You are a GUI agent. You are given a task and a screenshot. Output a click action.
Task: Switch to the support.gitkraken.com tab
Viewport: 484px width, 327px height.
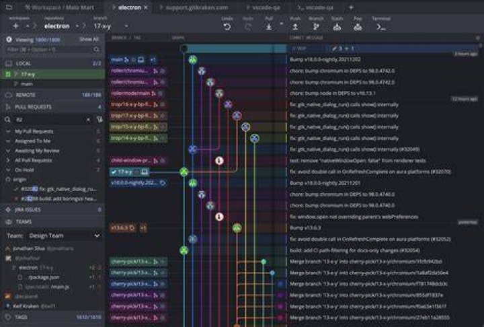click(194, 7)
